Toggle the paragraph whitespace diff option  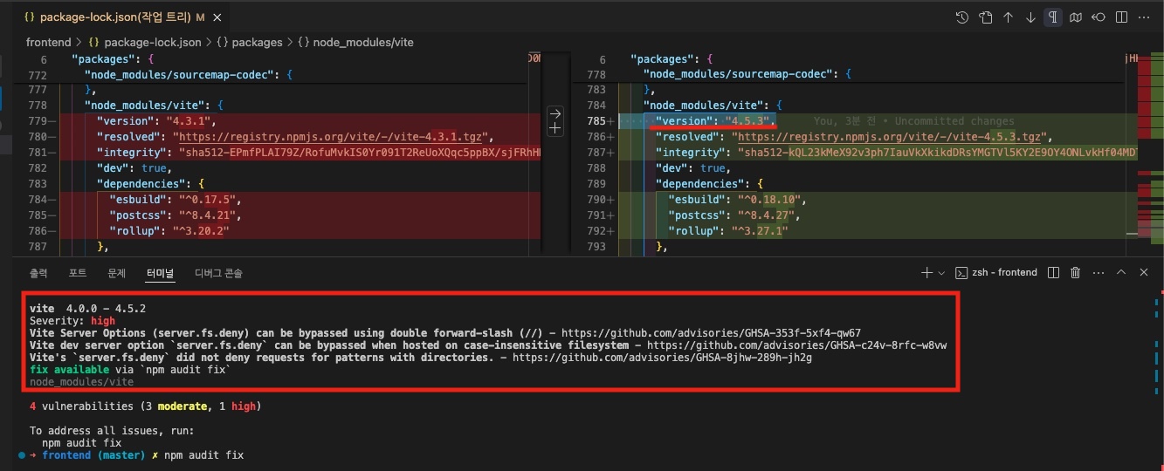(1053, 17)
